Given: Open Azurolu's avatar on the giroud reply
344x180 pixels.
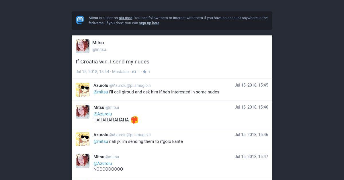Looking at the screenshot, I should tap(83, 90).
